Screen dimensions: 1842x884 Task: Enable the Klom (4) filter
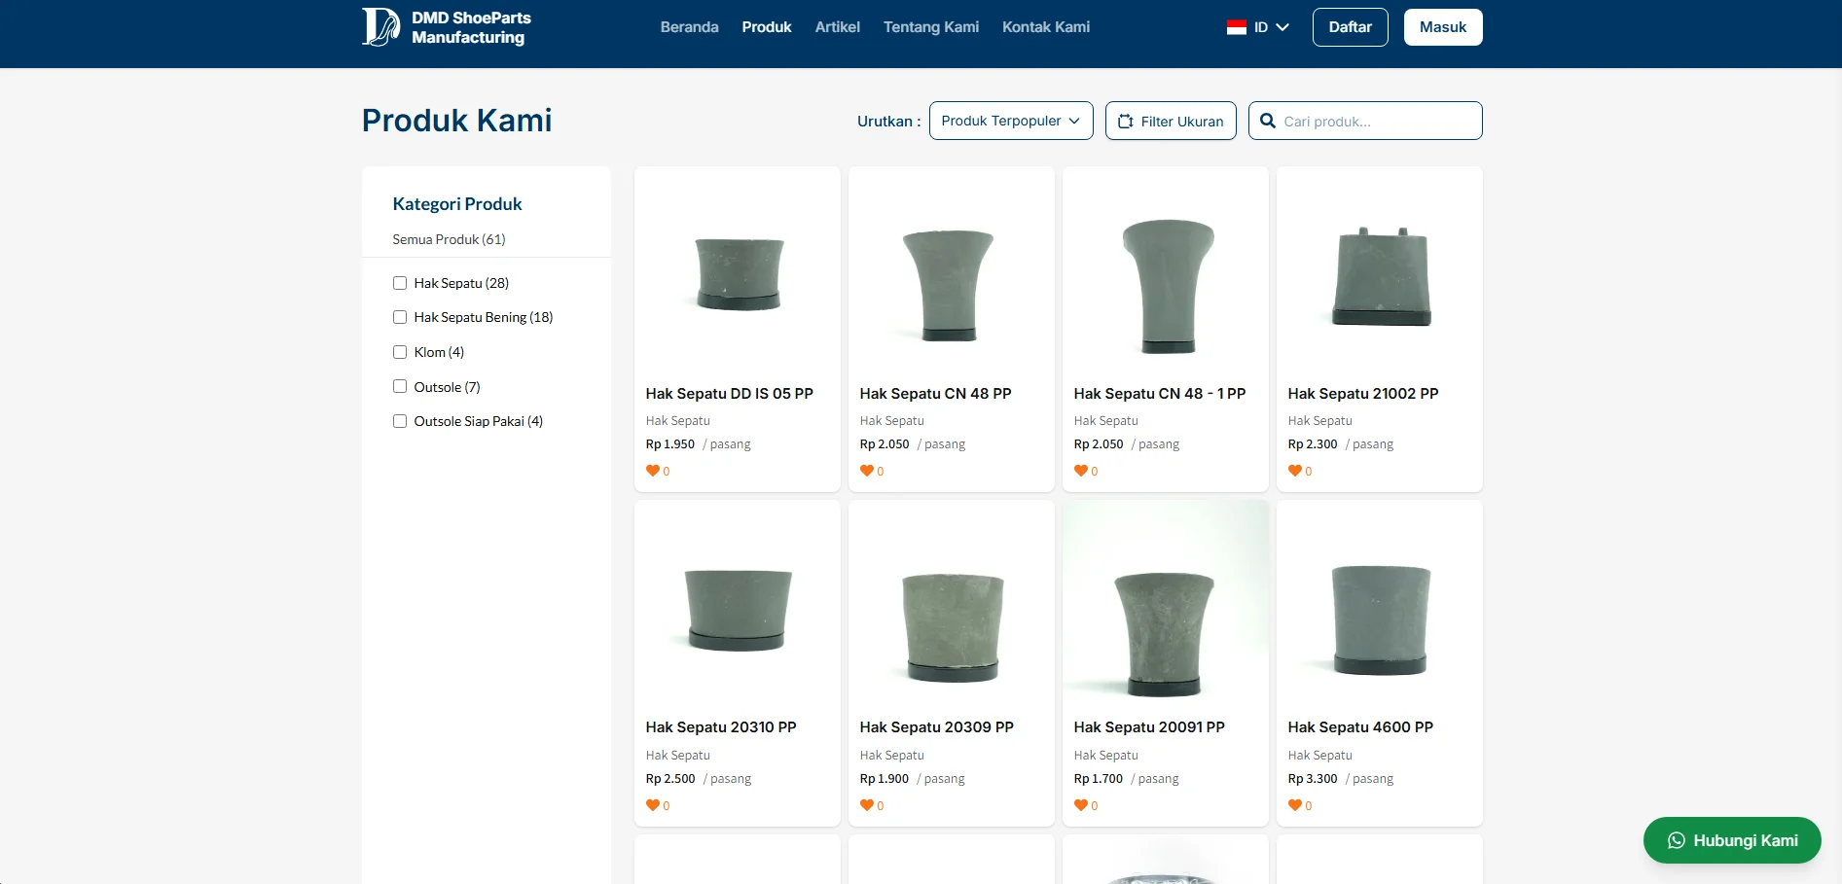pyautogui.click(x=400, y=352)
